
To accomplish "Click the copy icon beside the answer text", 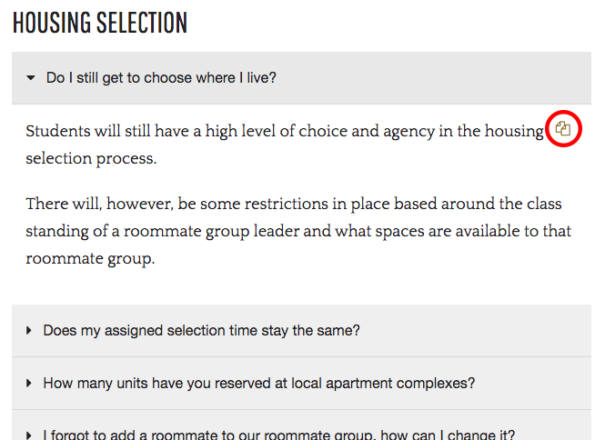I will point(563,128).
